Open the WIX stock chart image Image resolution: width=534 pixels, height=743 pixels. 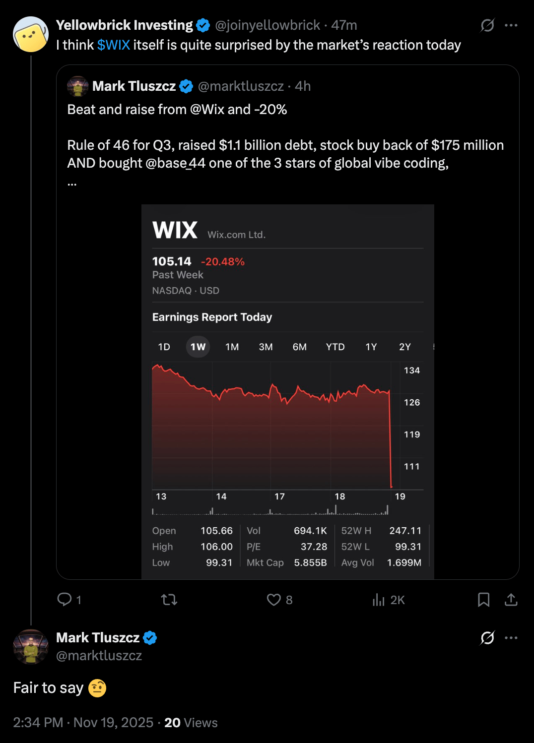pos(287,391)
